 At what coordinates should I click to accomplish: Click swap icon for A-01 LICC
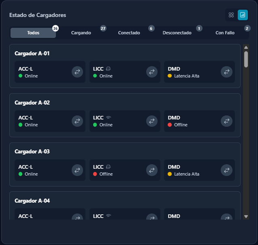152,72
